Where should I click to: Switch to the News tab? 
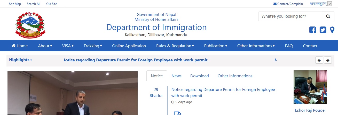tap(176, 76)
